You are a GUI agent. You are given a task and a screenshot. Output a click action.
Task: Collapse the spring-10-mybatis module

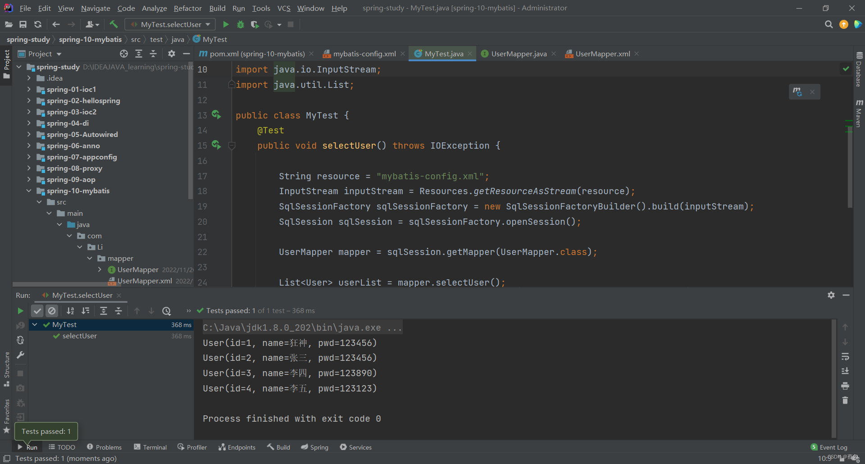click(29, 191)
